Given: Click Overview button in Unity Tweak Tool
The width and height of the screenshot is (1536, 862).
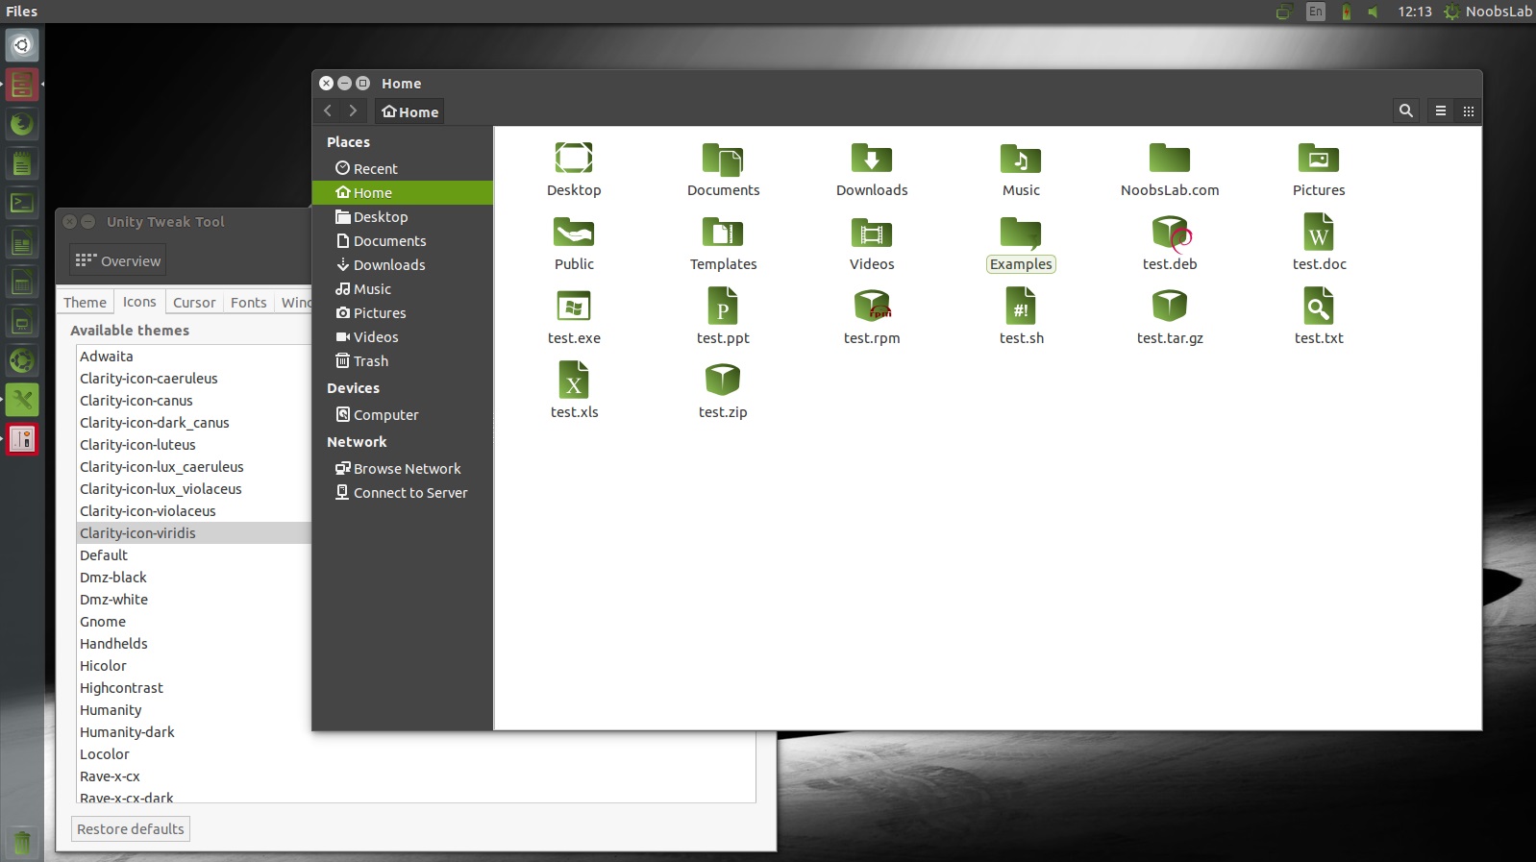Looking at the screenshot, I should [x=118, y=260].
